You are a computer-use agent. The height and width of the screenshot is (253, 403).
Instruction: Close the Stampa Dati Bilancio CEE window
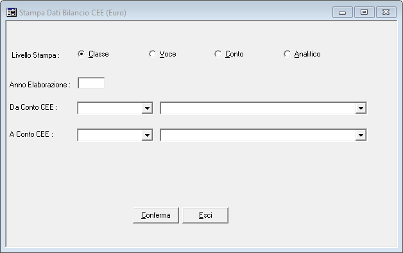tap(386, 12)
